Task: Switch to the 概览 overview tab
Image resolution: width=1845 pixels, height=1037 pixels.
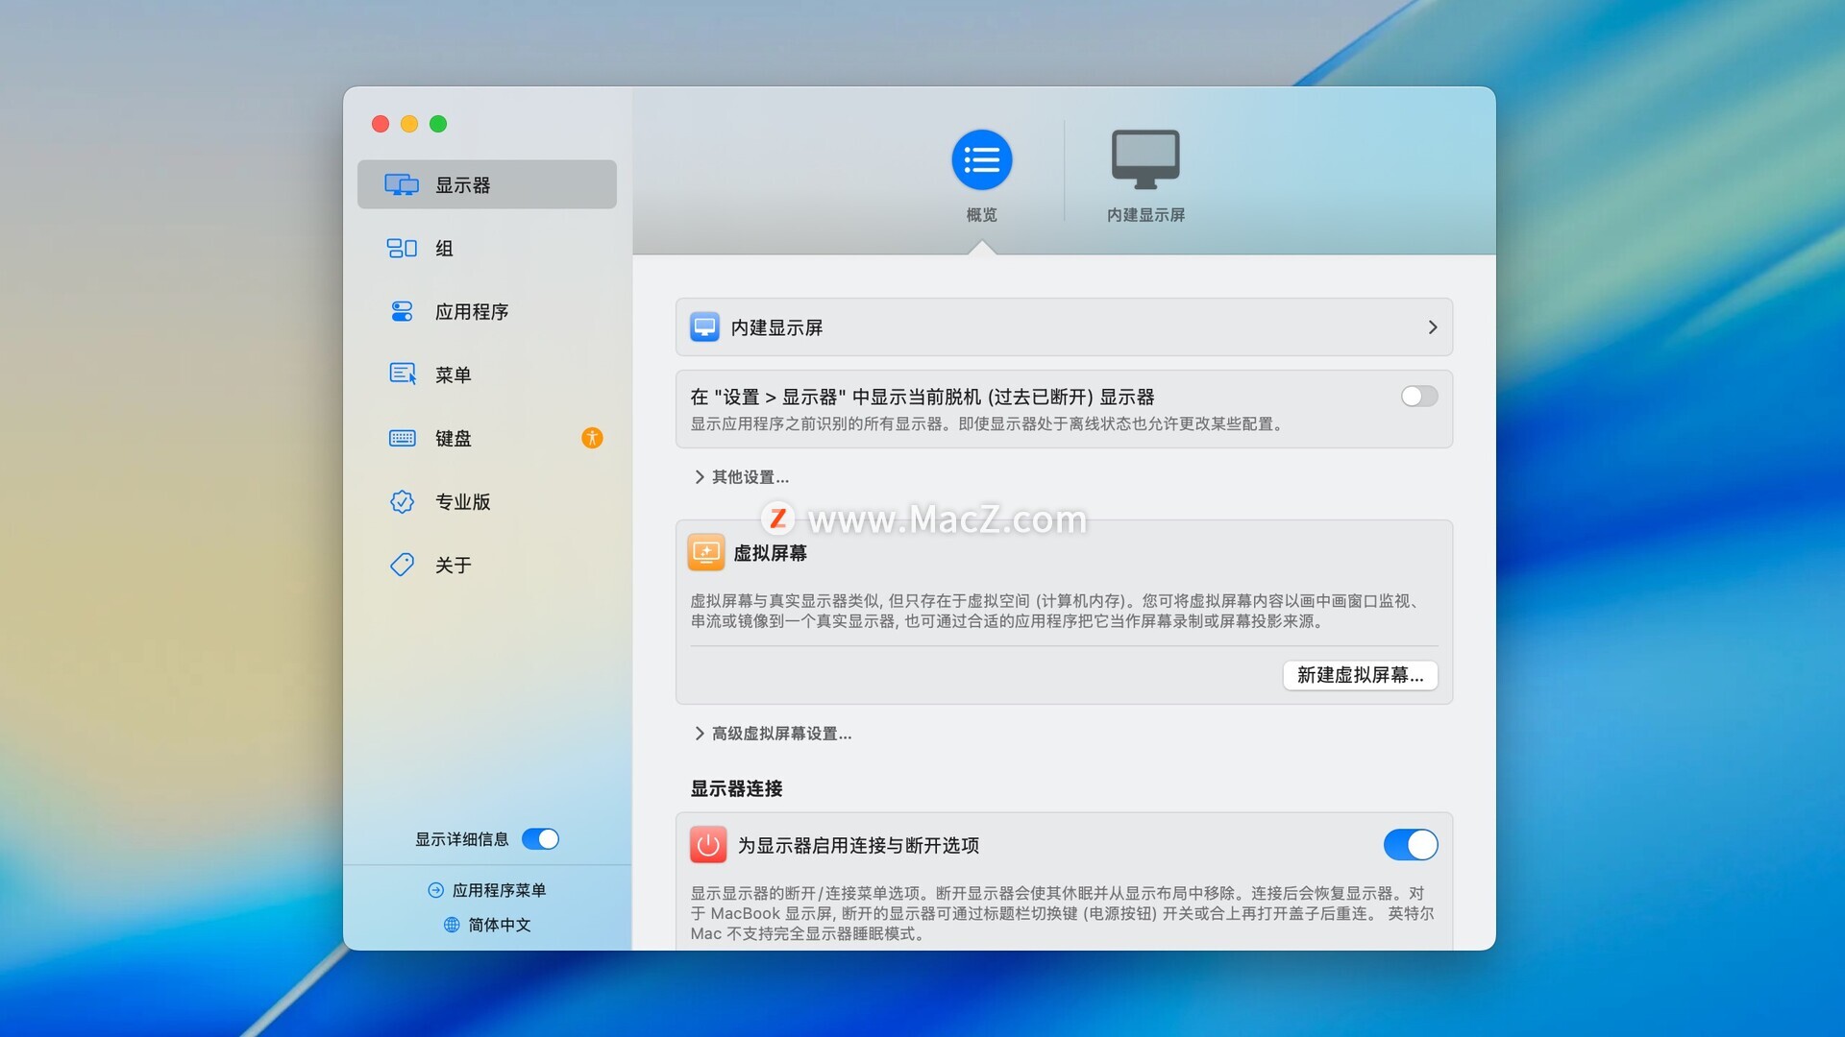Action: [x=981, y=160]
